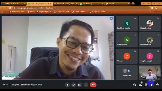The image size is (162, 91).
Task: Close the New Tab tab
Action: (129, 4)
